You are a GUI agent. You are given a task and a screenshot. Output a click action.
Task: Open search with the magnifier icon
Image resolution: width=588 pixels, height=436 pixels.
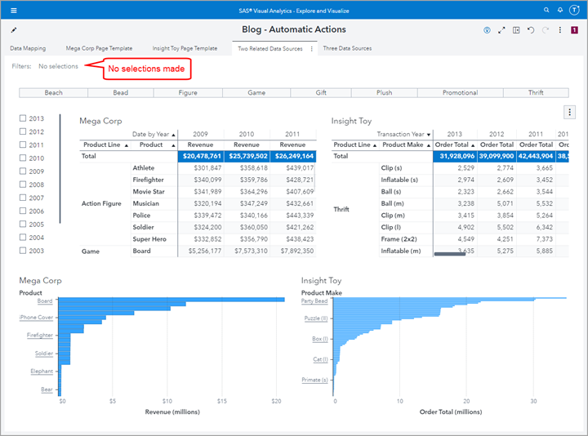pos(546,10)
